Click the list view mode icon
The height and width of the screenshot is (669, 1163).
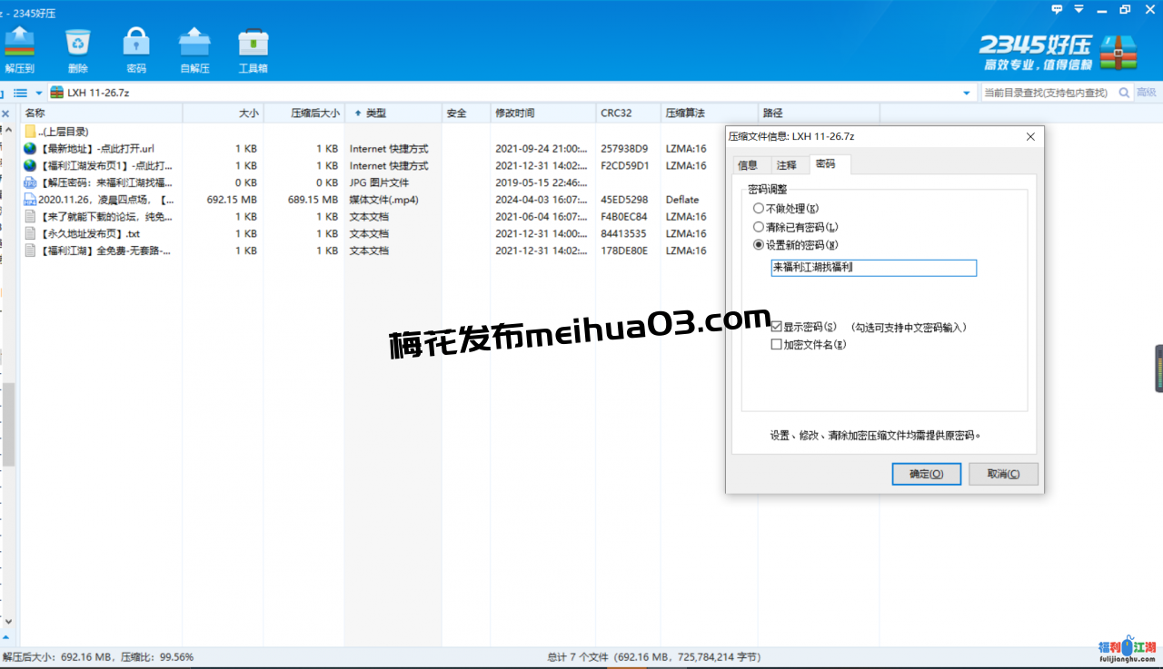(20, 93)
